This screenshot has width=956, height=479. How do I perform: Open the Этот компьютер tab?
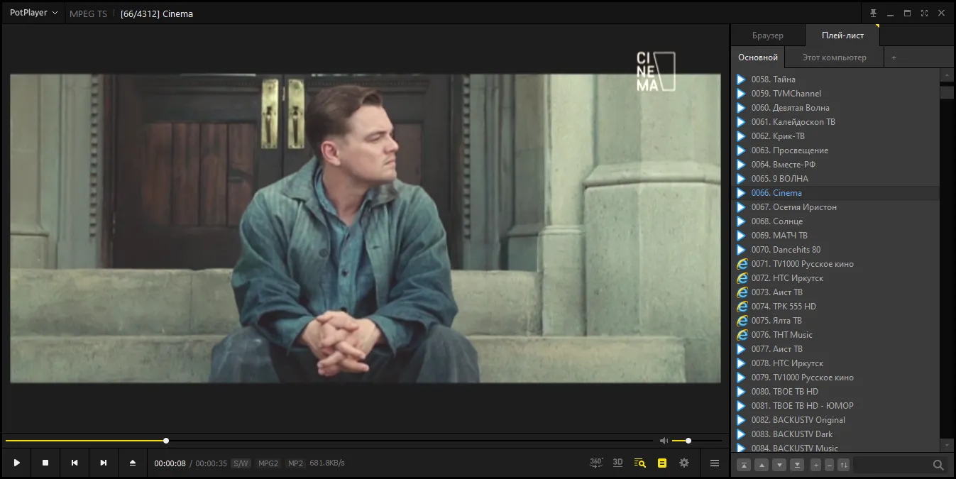(835, 57)
